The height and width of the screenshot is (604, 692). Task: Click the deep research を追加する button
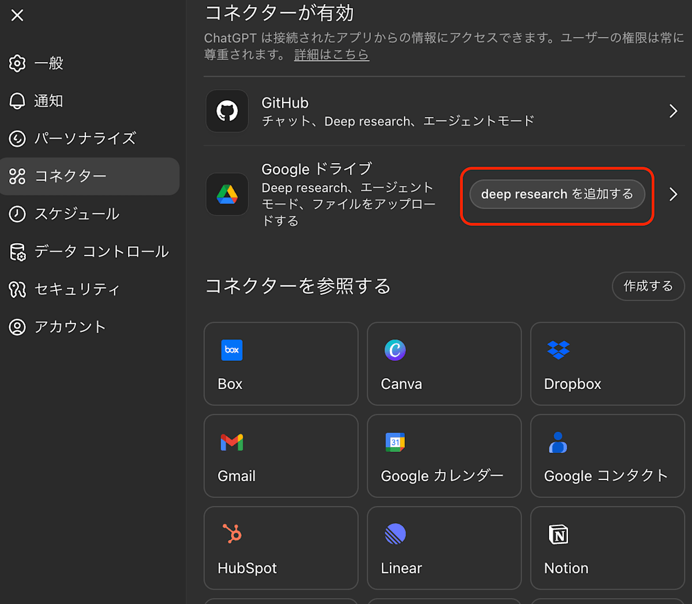(x=557, y=194)
